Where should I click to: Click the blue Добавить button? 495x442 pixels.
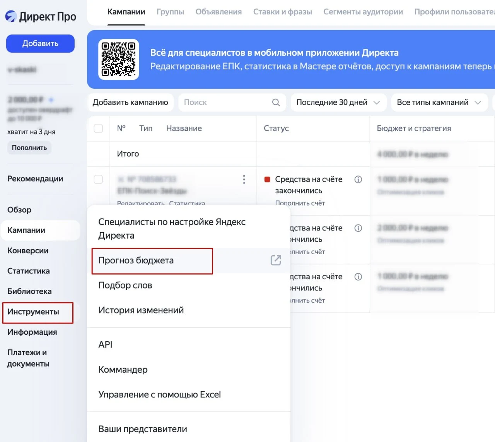(x=40, y=43)
